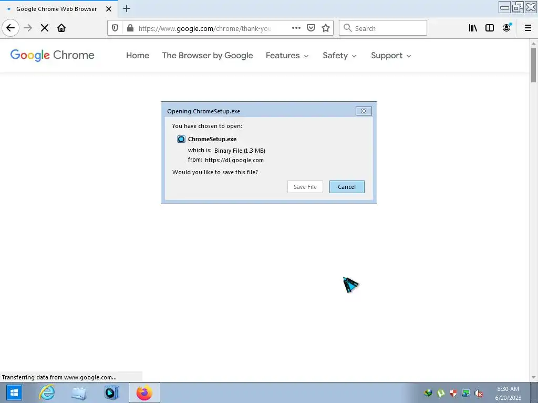Viewport: 538px width, 403px height.
Task: Bookmark this page with the star
Action: pos(326,28)
